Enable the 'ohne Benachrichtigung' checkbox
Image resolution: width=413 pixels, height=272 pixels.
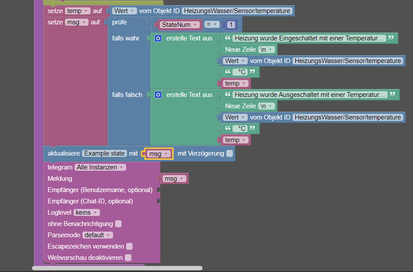pyautogui.click(x=118, y=224)
